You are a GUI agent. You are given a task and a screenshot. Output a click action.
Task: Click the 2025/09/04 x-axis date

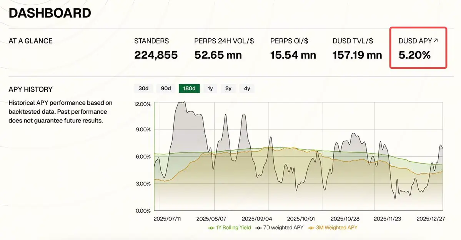(257, 219)
